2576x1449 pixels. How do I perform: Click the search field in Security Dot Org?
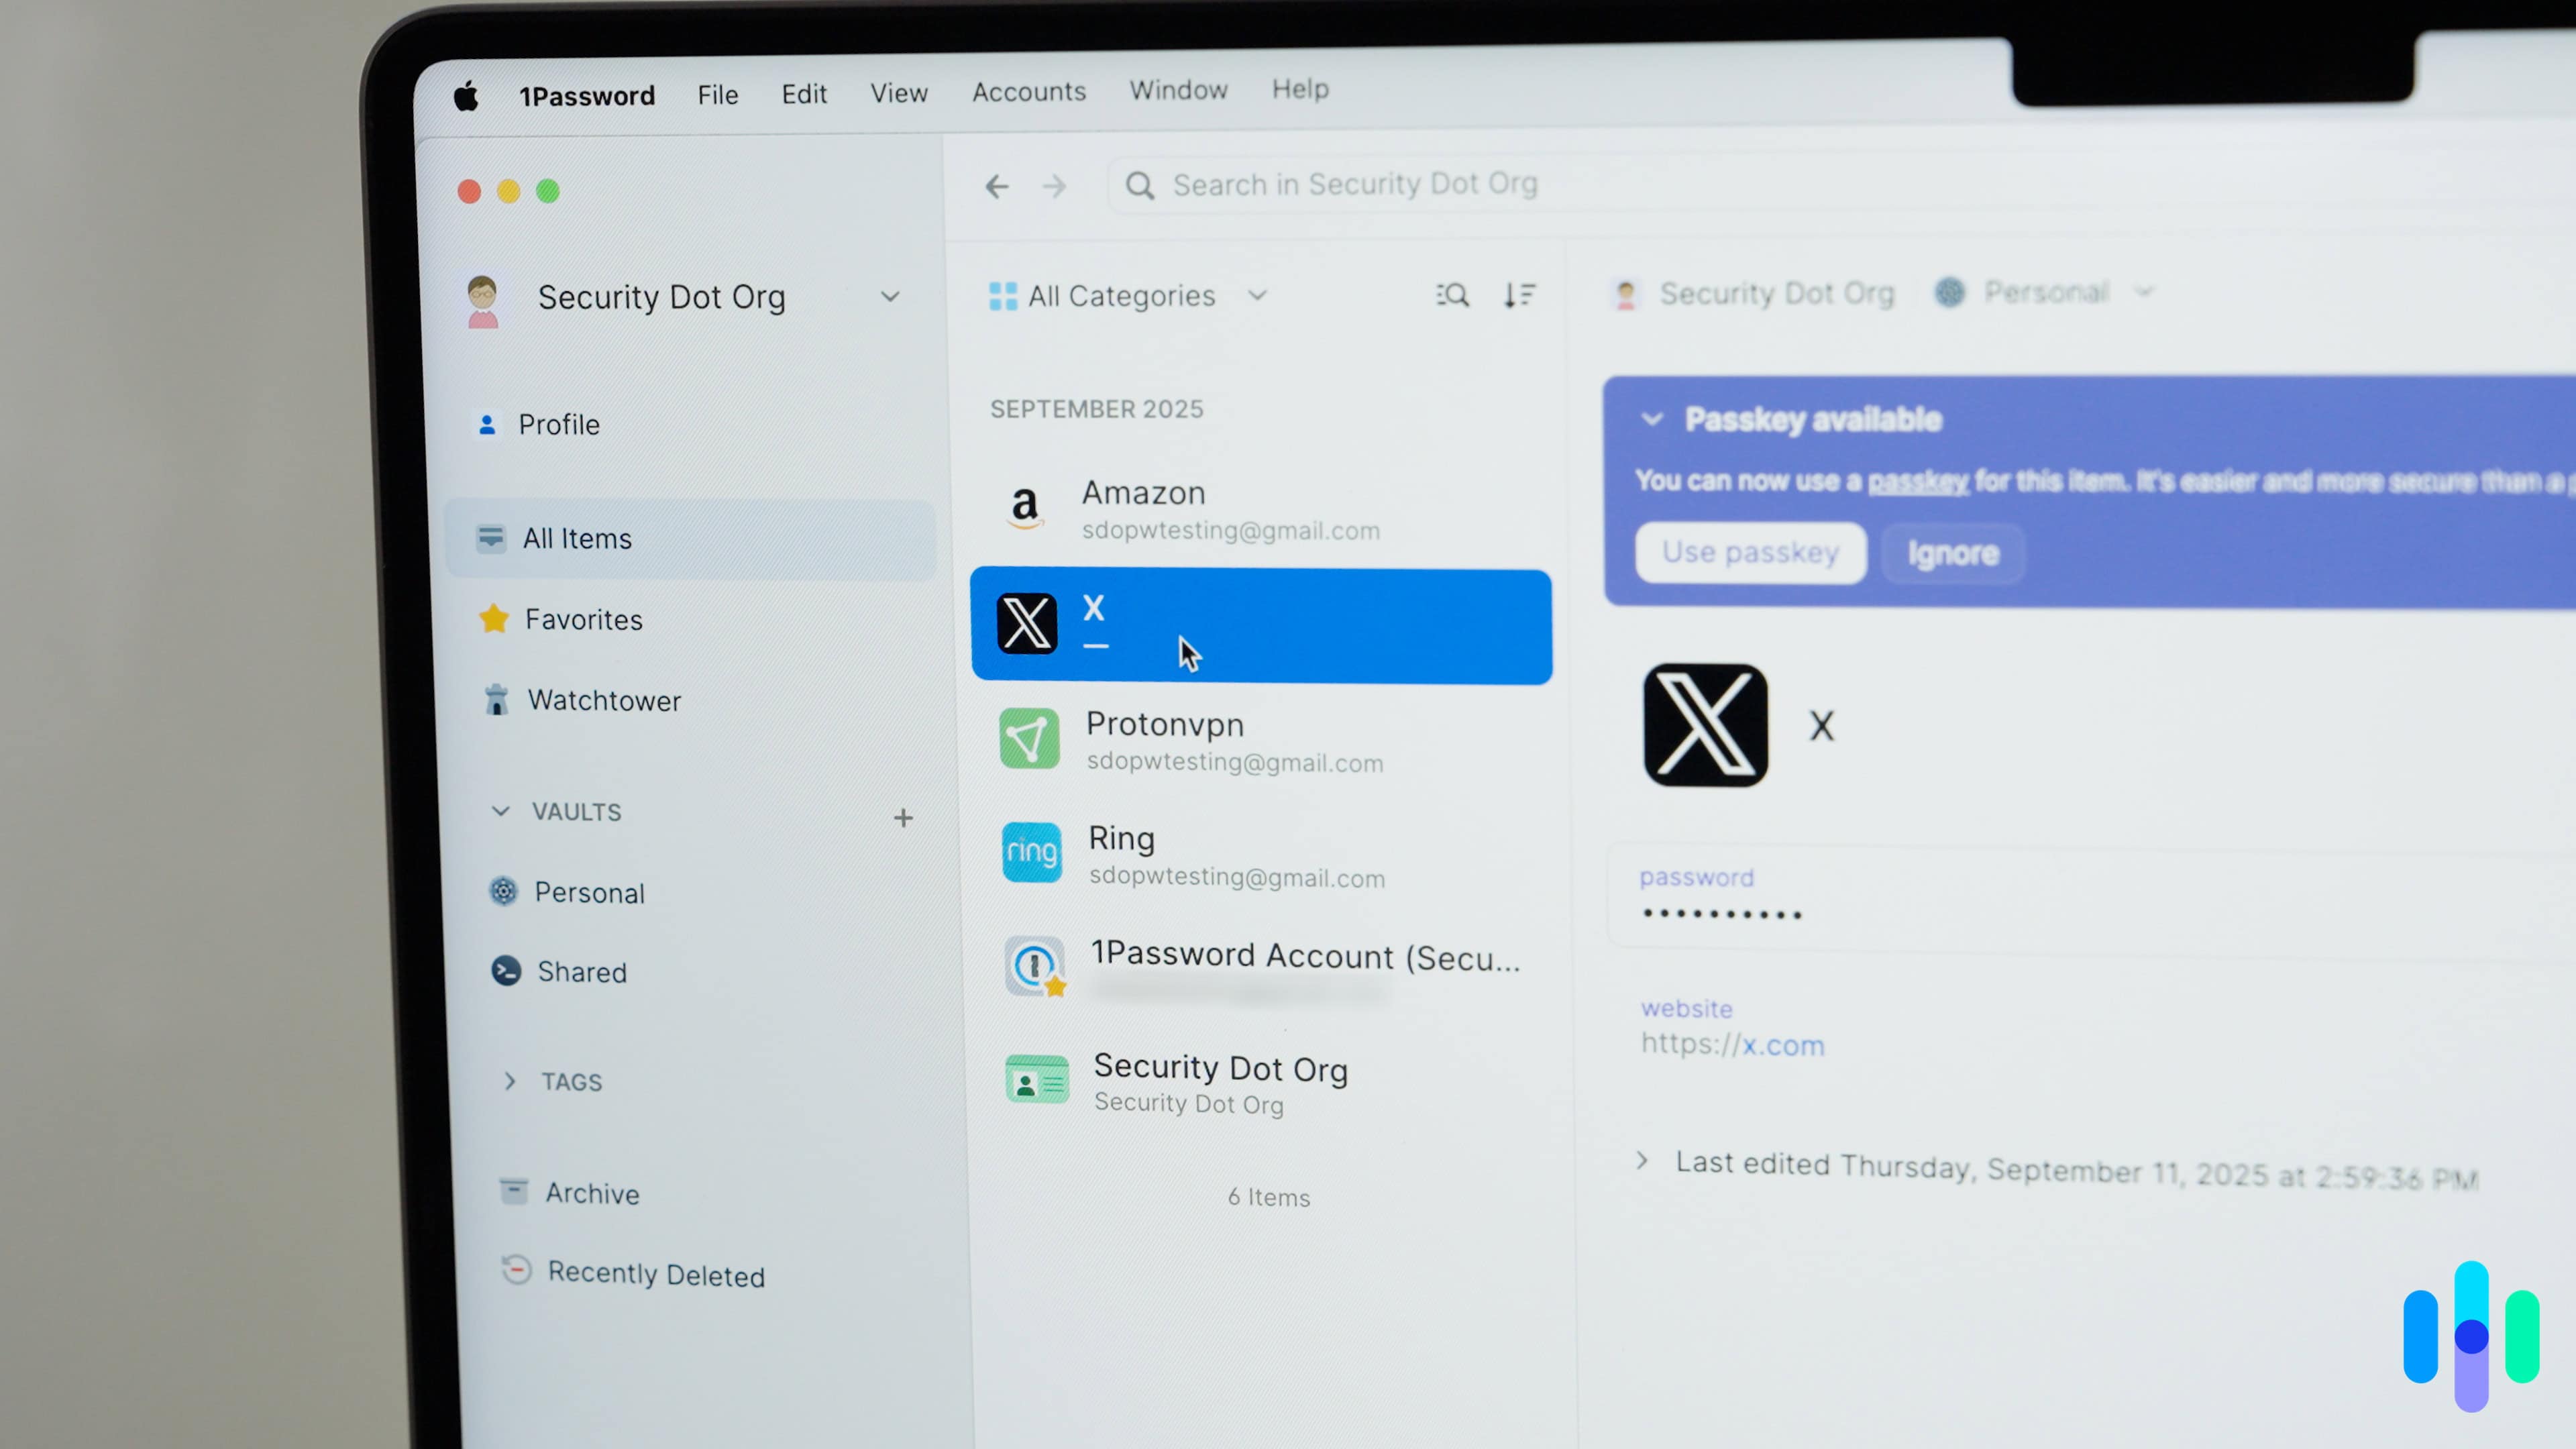(1354, 185)
